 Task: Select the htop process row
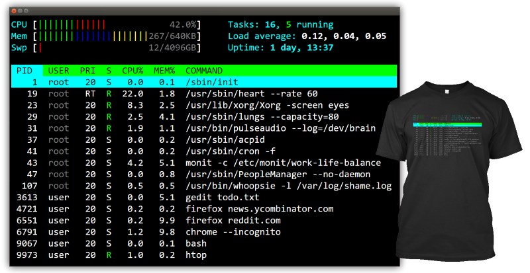tap(204, 254)
